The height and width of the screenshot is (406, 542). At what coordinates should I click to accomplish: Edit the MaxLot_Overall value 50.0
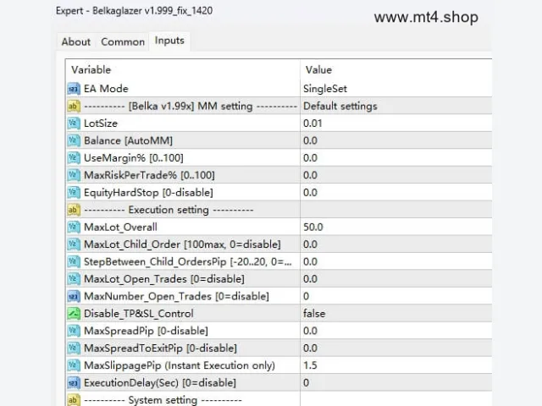396,227
